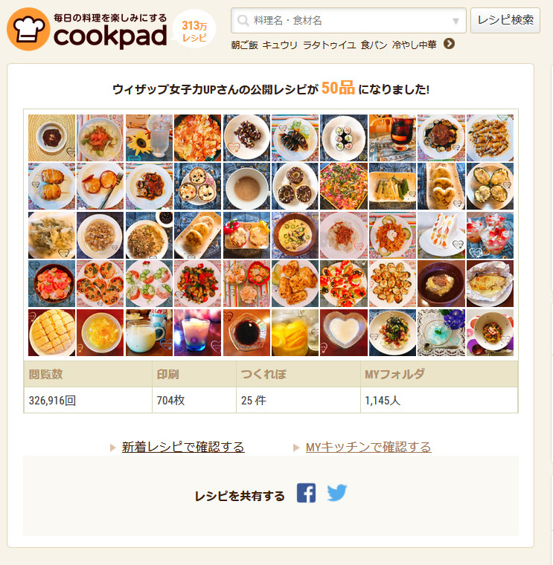
Task: Click the magnifier icon in search box
Action: (243, 21)
